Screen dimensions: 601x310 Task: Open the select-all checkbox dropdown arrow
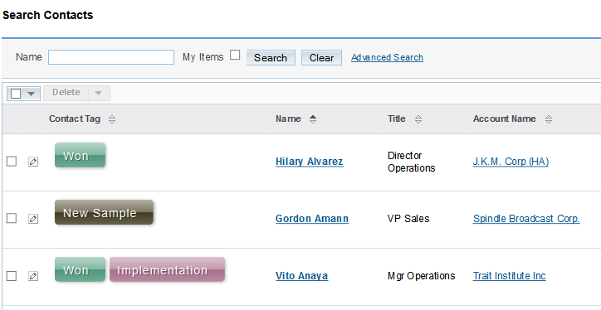(32, 94)
